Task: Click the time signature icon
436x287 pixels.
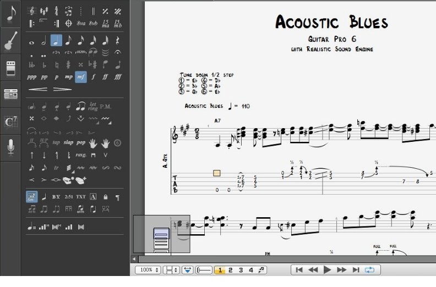Action: click(56, 11)
